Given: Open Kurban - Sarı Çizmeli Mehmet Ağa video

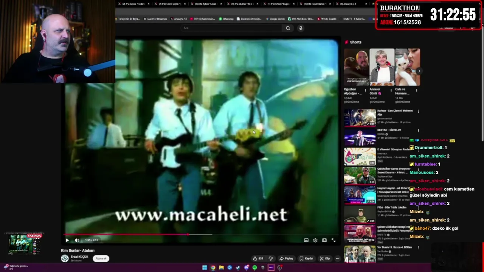Looking at the screenshot, I should pos(360,117).
